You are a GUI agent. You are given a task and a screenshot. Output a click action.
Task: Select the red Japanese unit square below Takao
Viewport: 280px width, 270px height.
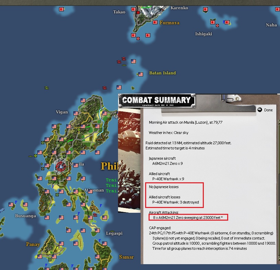138,12
